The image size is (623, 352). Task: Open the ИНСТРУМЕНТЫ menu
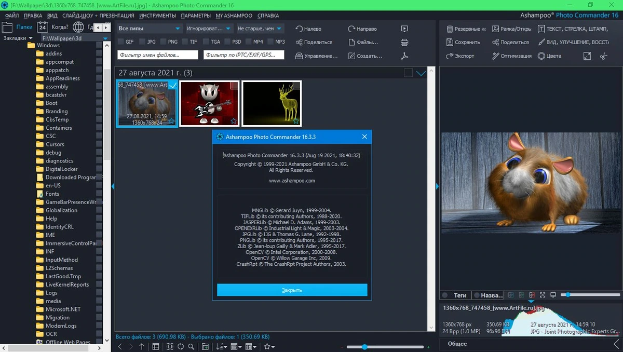[157, 16]
